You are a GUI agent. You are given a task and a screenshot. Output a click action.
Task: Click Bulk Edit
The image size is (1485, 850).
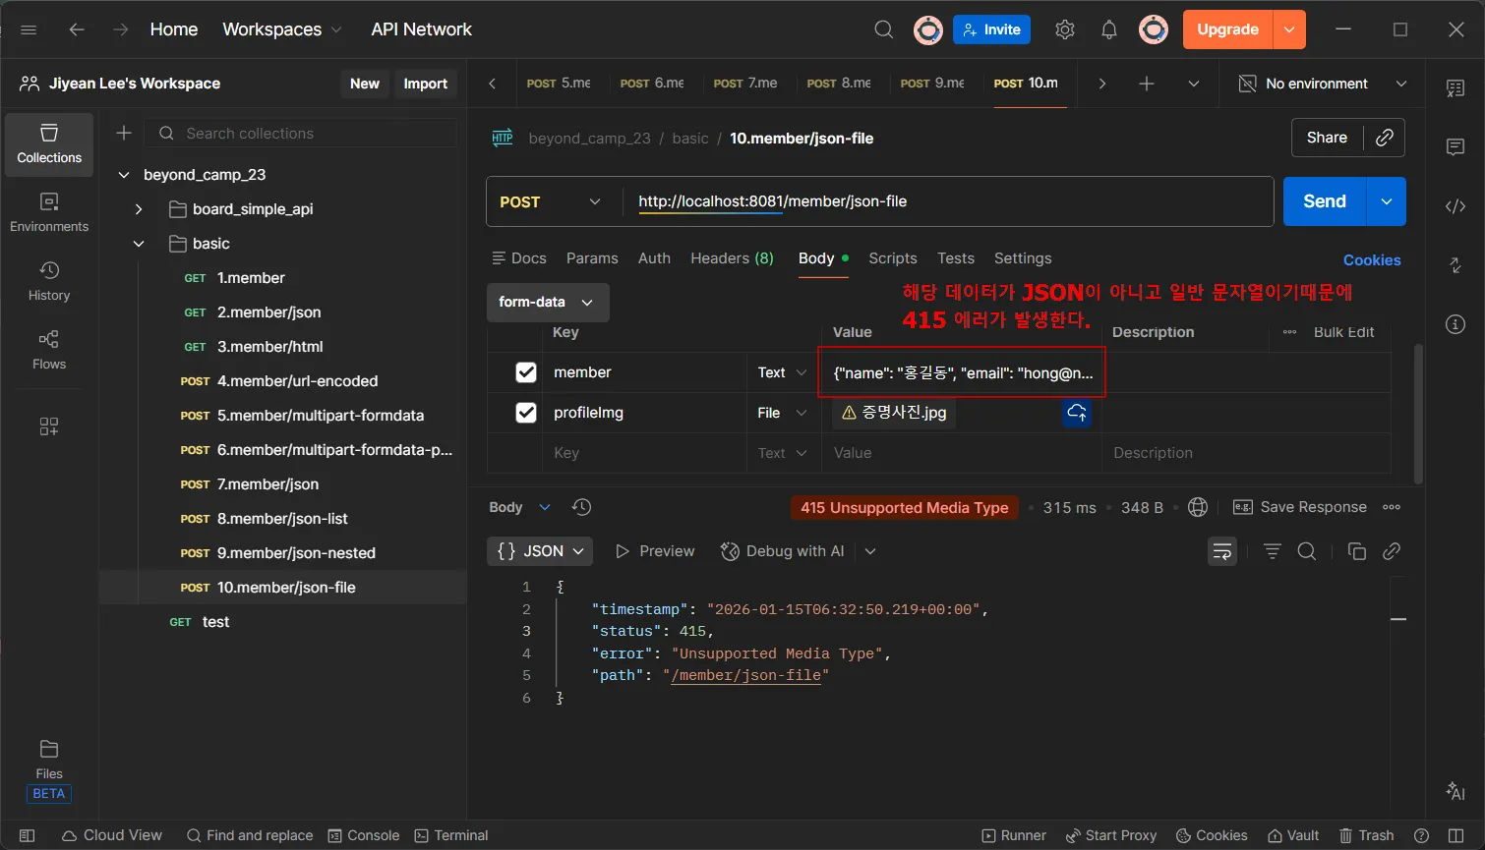click(x=1343, y=332)
